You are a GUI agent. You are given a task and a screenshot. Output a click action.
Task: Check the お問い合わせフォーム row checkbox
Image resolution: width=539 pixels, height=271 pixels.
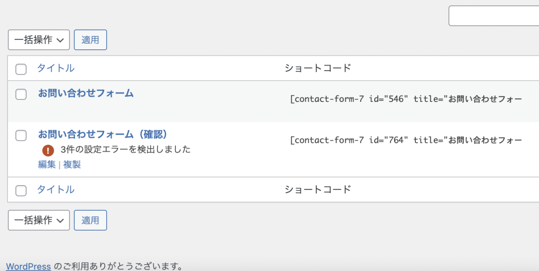pos(21,95)
